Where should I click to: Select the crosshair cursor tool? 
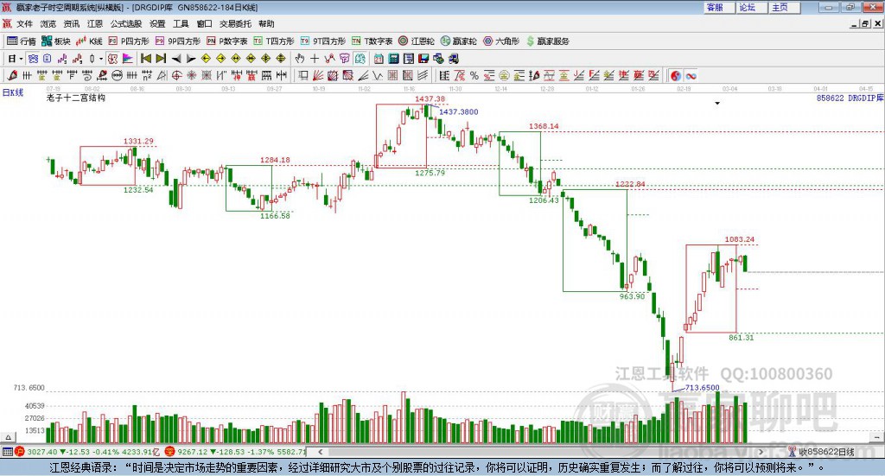click(x=315, y=59)
